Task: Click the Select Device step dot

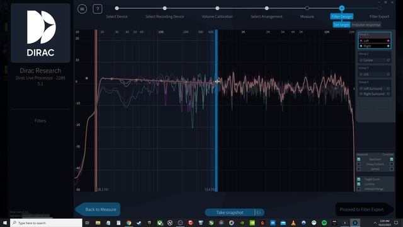Action: [117, 8]
